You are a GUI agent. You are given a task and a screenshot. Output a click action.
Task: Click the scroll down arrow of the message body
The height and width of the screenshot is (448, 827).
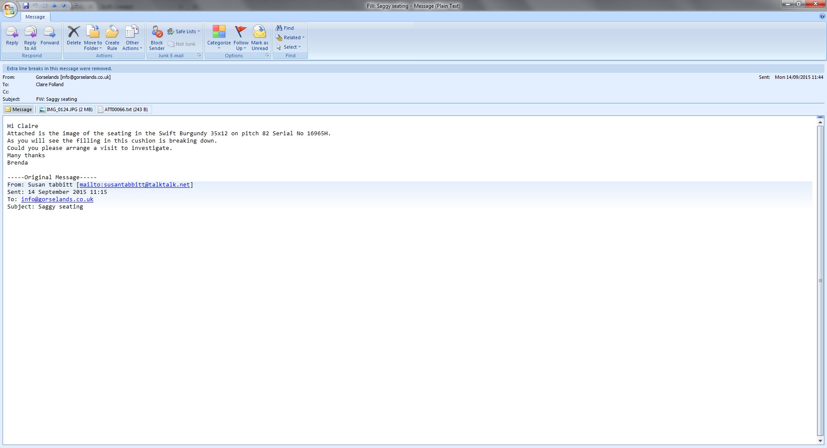(x=821, y=441)
